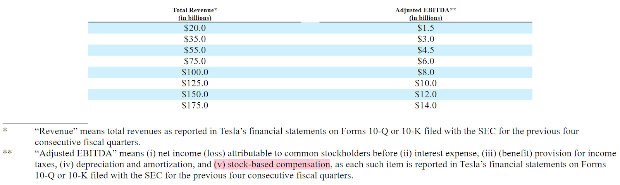The width and height of the screenshot is (620, 185).
Task: Select the $35.0 revenue cell
Action: 195,39
